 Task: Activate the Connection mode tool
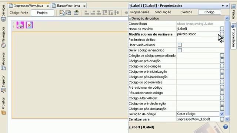coord(69,13)
